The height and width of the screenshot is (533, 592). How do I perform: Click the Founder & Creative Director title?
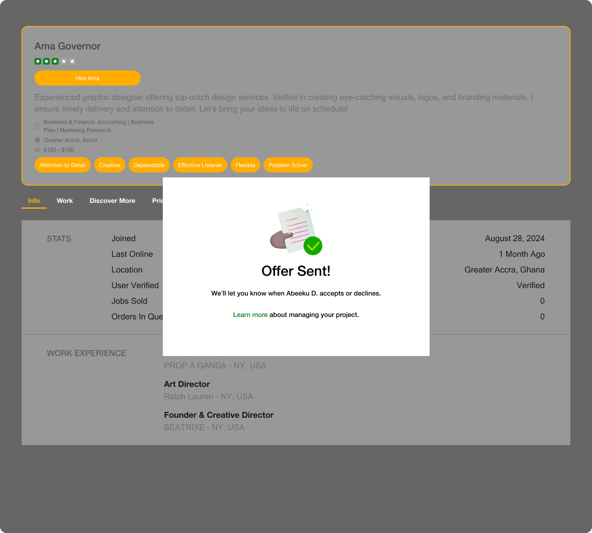point(219,415)
